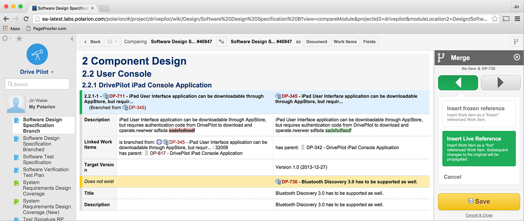Image resolution: width=524 pixels, height=221 pixels.
Task: Click the favorites star icon in sidebar
Action: pyautogui.click(x=19, y=39)
